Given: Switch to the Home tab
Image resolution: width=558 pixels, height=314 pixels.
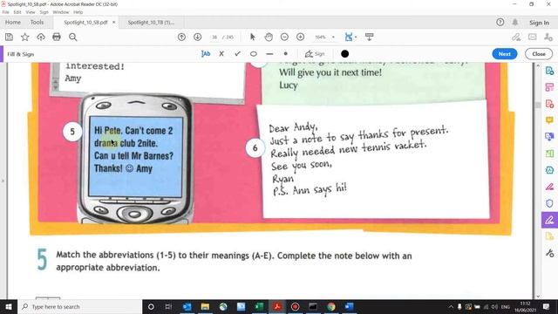Looking at the screenshot, I should point(13,22).
